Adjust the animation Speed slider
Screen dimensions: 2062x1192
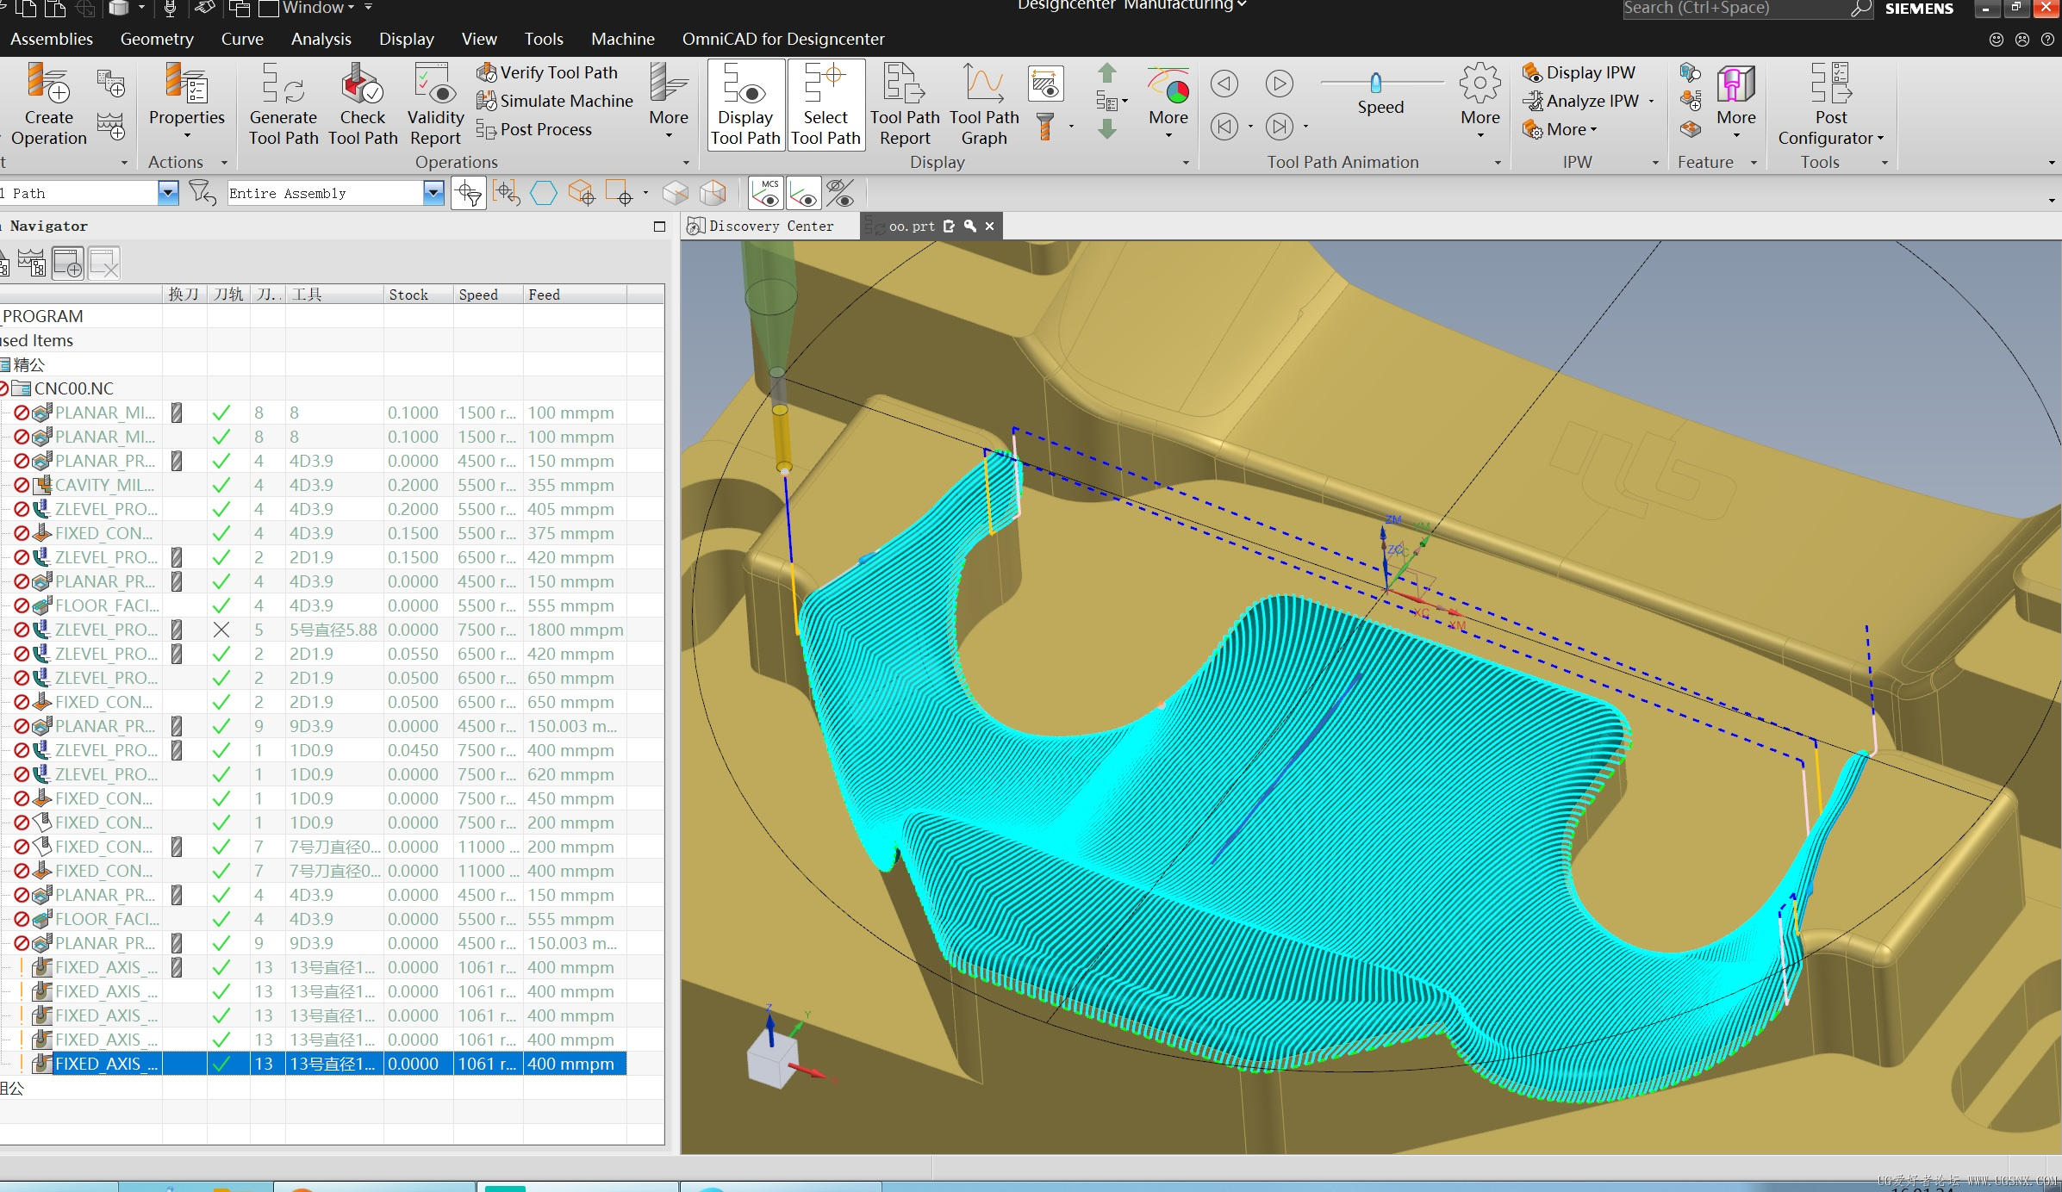pos(1376,83)
